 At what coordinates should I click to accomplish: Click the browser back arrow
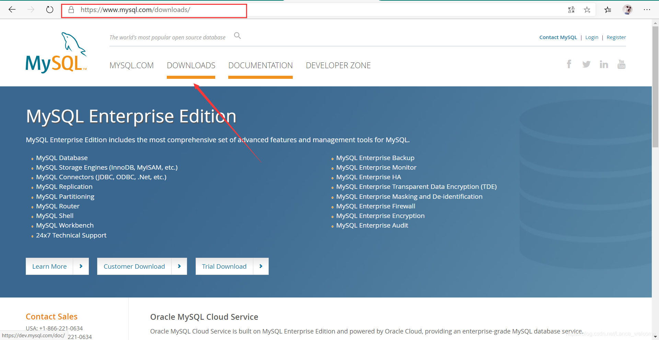click(12, 10)
